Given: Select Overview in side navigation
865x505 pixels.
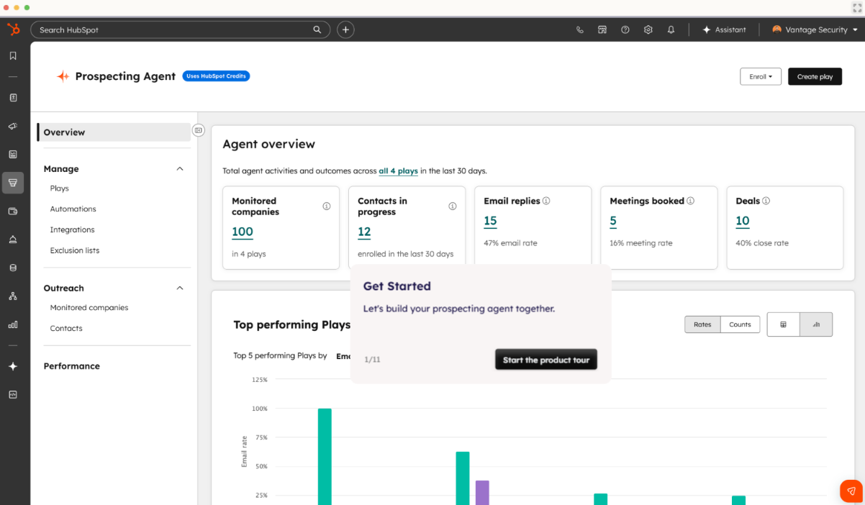Looking at the screenshot, I should tap(114, 132).
